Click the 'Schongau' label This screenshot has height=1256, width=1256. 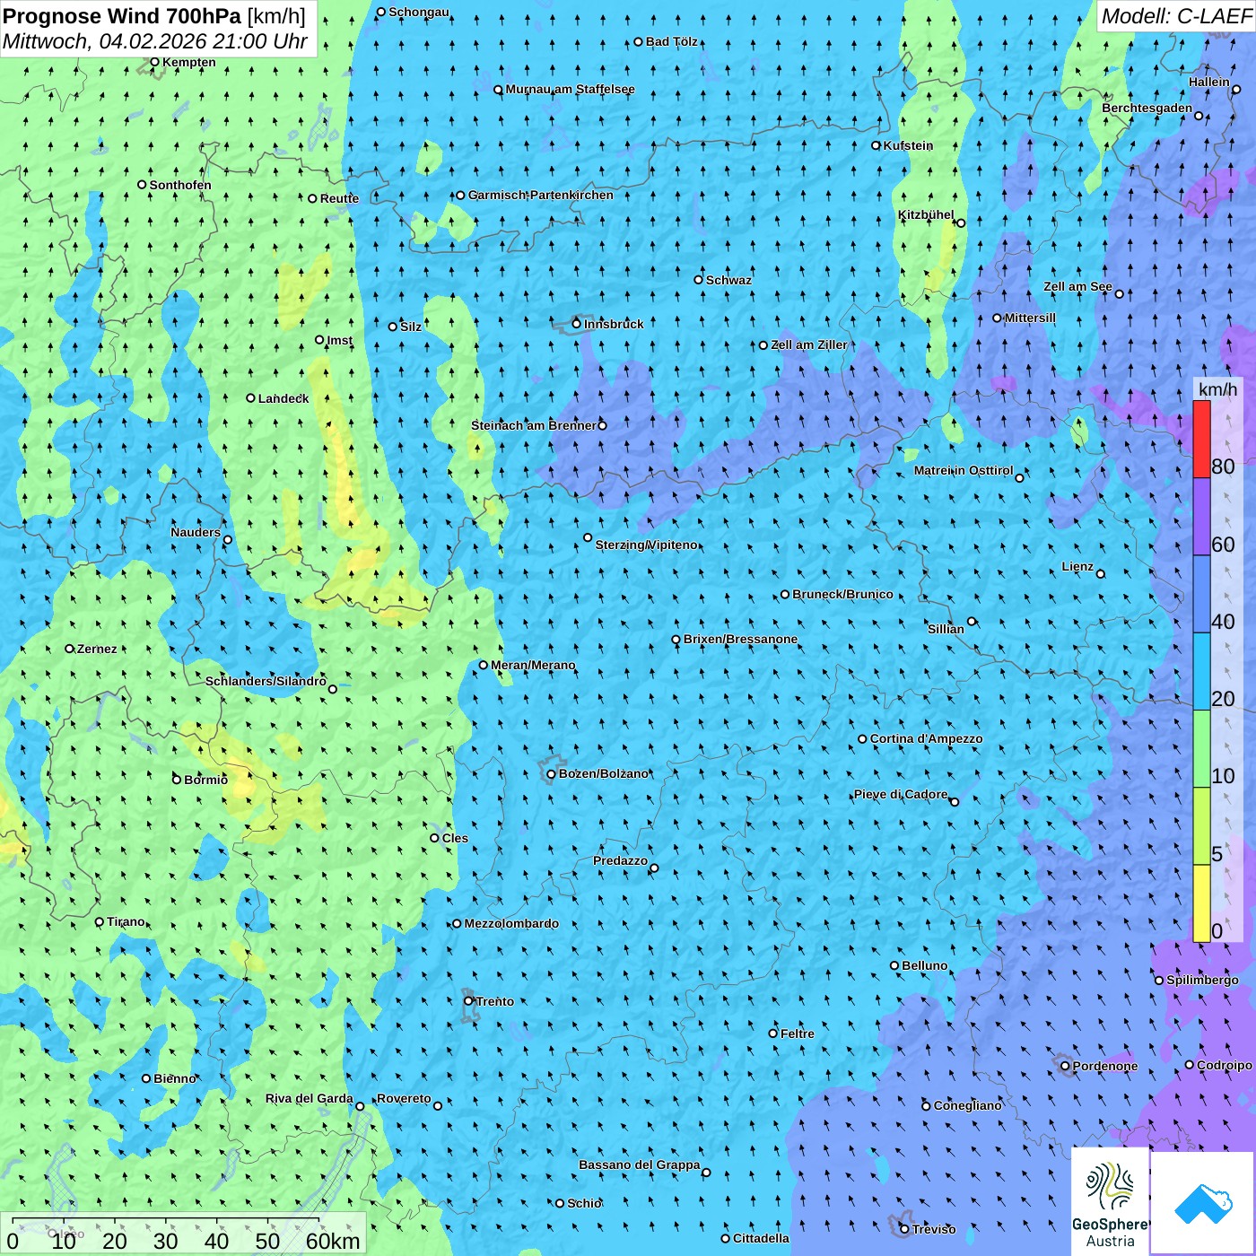(418, 12)
